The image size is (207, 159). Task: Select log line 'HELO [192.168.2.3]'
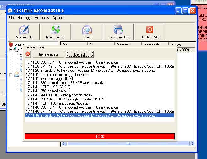coord(100,87)
